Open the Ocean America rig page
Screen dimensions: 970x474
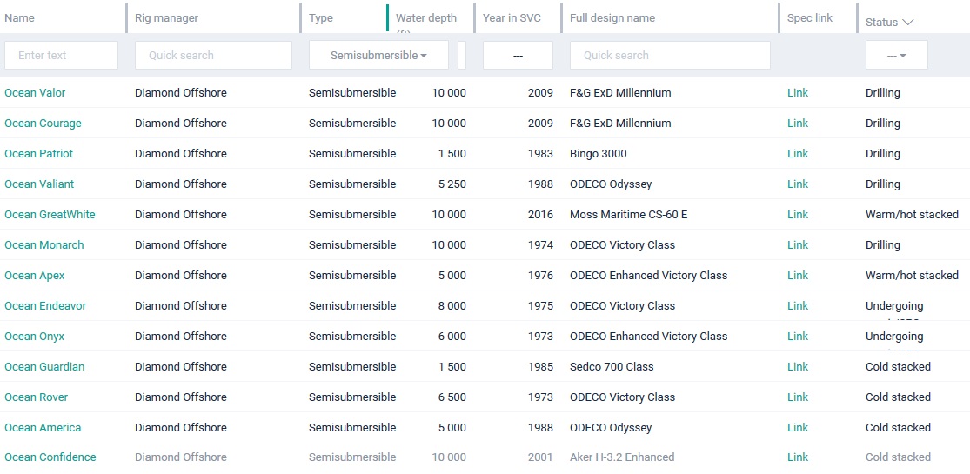[43, 428]
